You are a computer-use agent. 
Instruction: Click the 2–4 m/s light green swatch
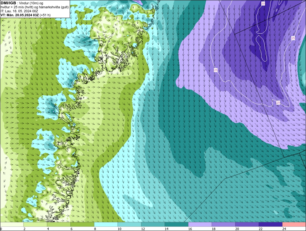[x=35, y=224]
